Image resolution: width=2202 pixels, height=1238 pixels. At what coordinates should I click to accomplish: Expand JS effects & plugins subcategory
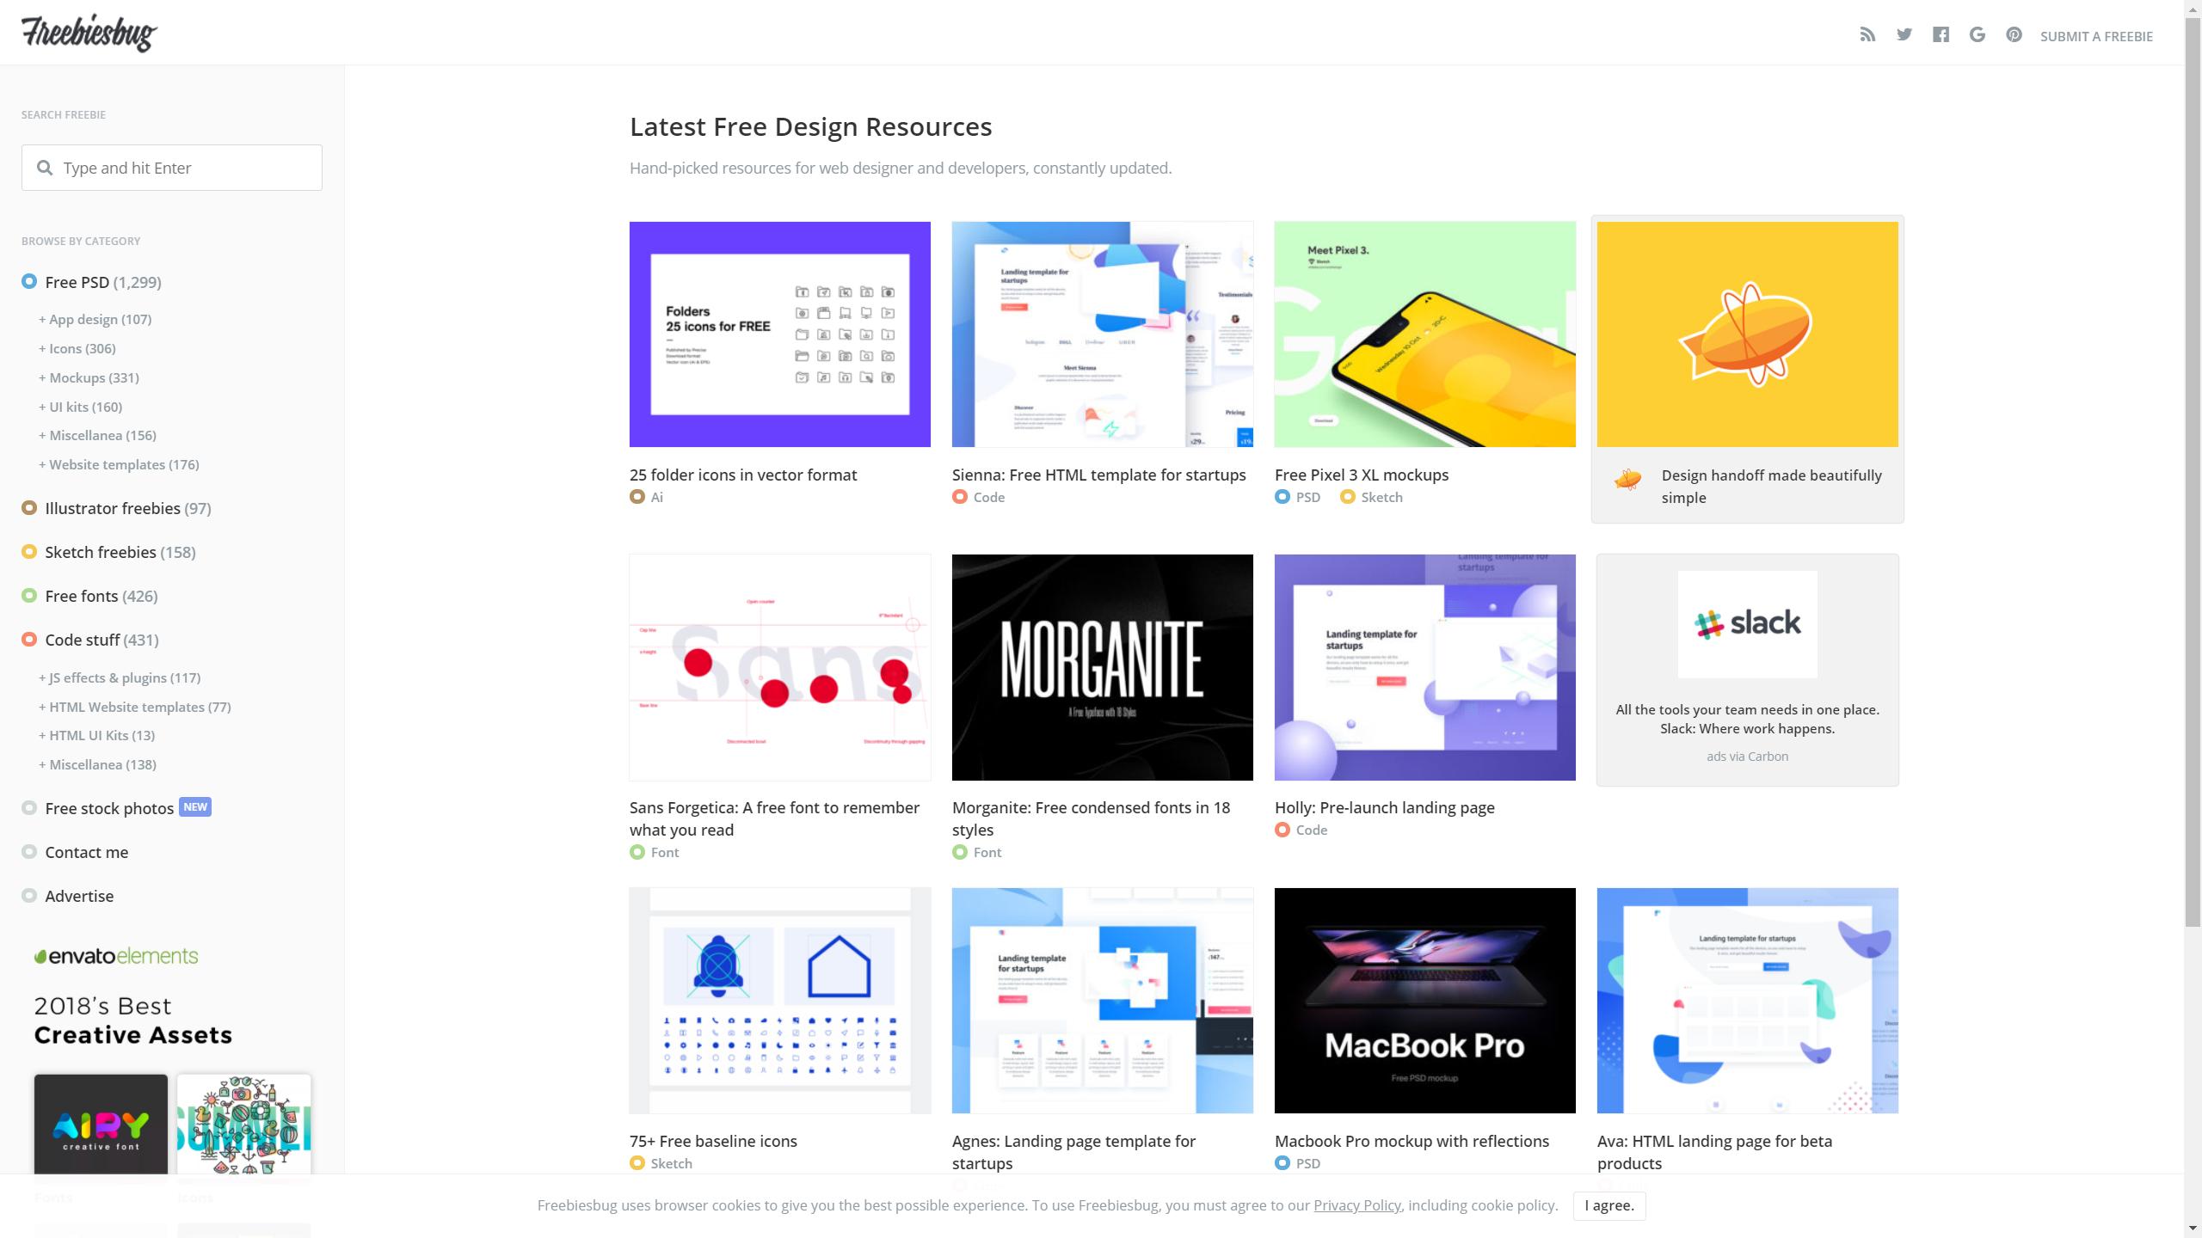pyautogui.click(x=120, y=677)
